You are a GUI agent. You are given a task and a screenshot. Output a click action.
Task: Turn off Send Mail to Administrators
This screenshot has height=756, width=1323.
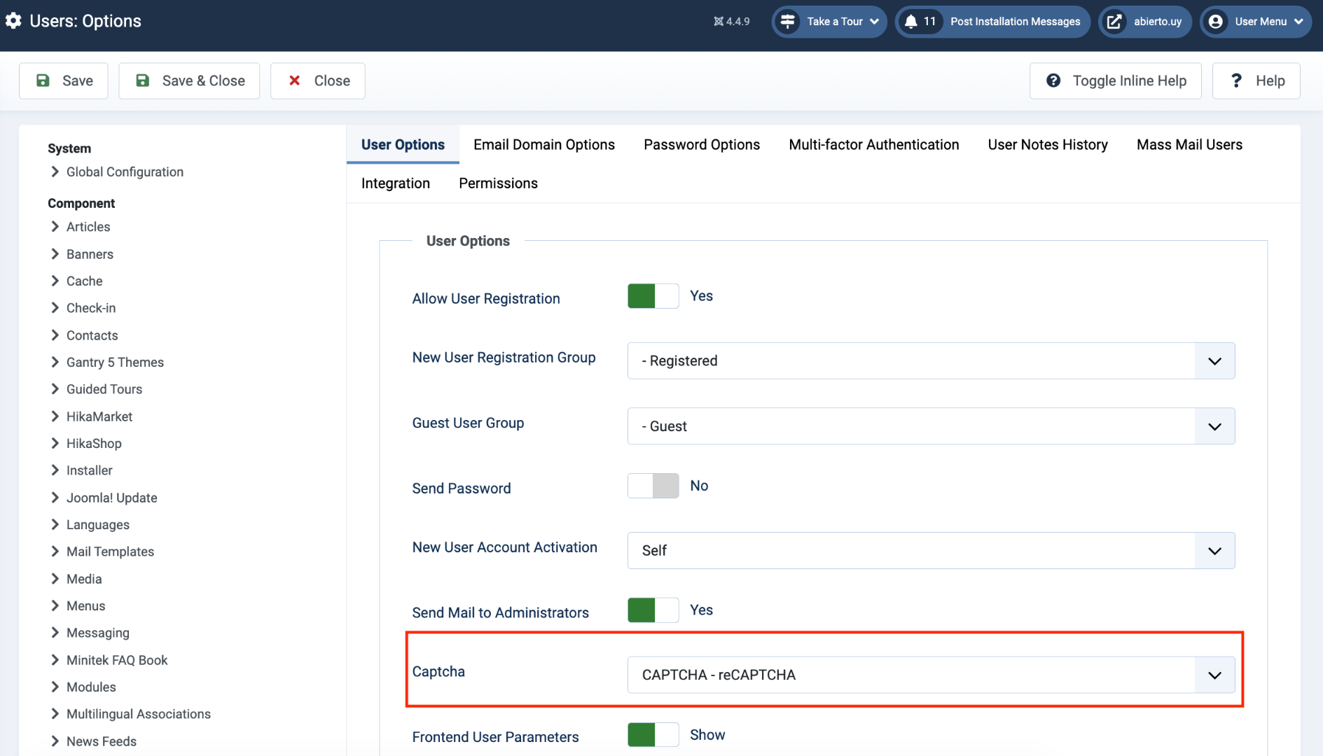point(653,610)
